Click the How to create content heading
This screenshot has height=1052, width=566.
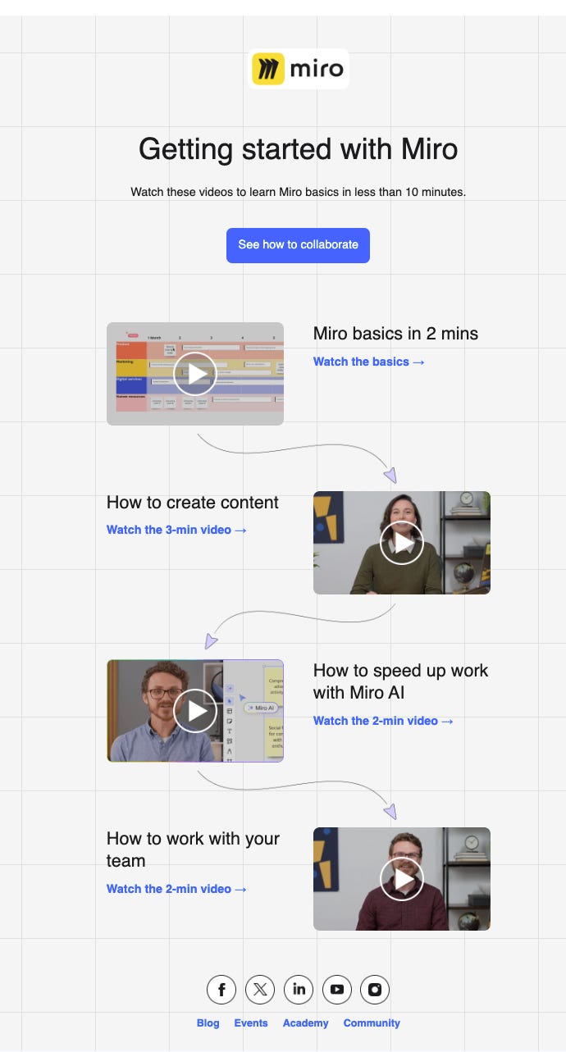pos(193,503)
